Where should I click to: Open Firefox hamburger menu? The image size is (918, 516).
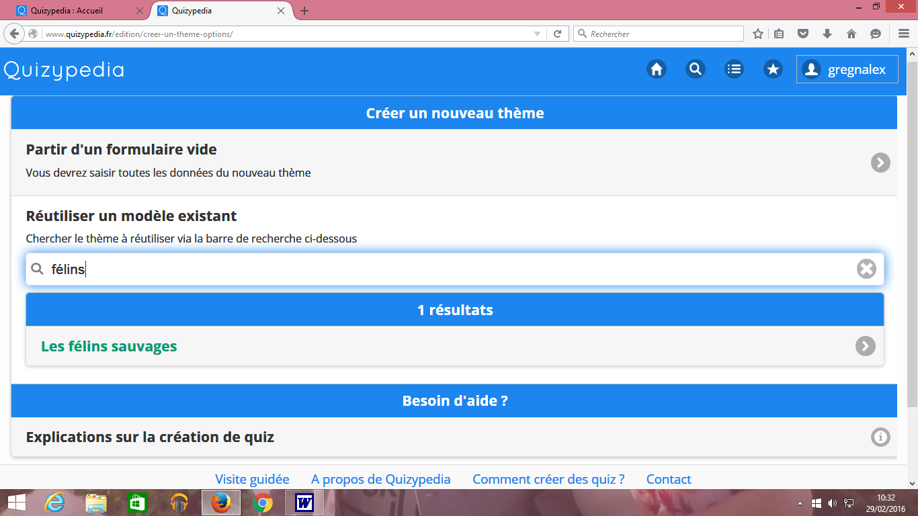(903, 34)
